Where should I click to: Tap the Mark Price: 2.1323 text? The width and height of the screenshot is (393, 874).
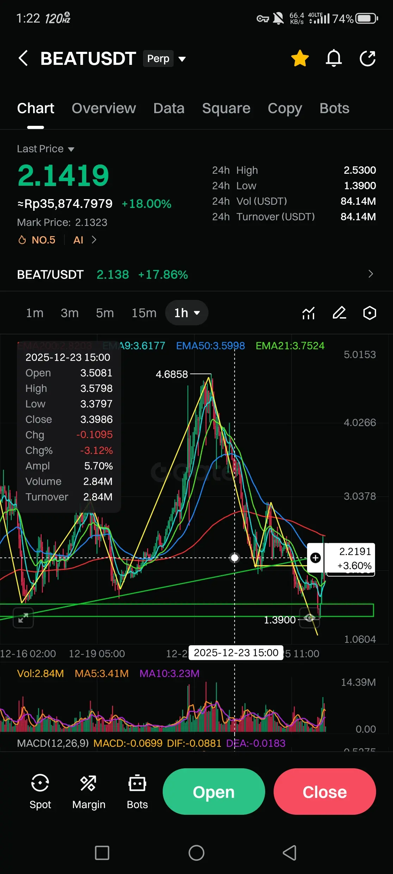[x=62, y=222]
